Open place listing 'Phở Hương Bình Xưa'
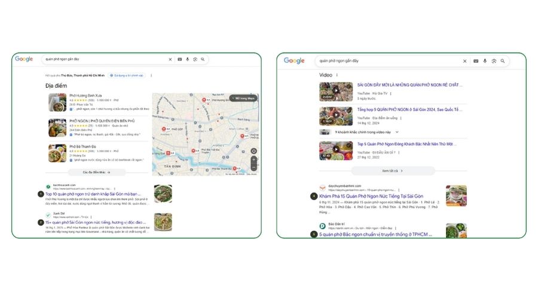538x291 pixels. (x=85, y=96)
